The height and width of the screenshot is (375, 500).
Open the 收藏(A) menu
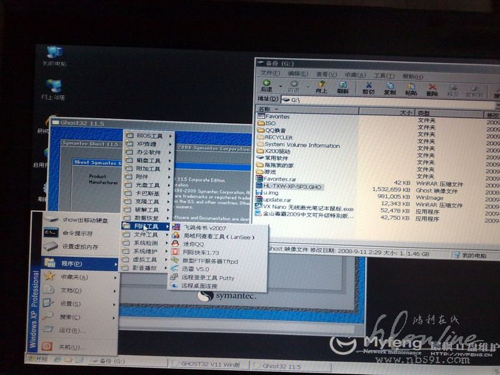(355, 75)
